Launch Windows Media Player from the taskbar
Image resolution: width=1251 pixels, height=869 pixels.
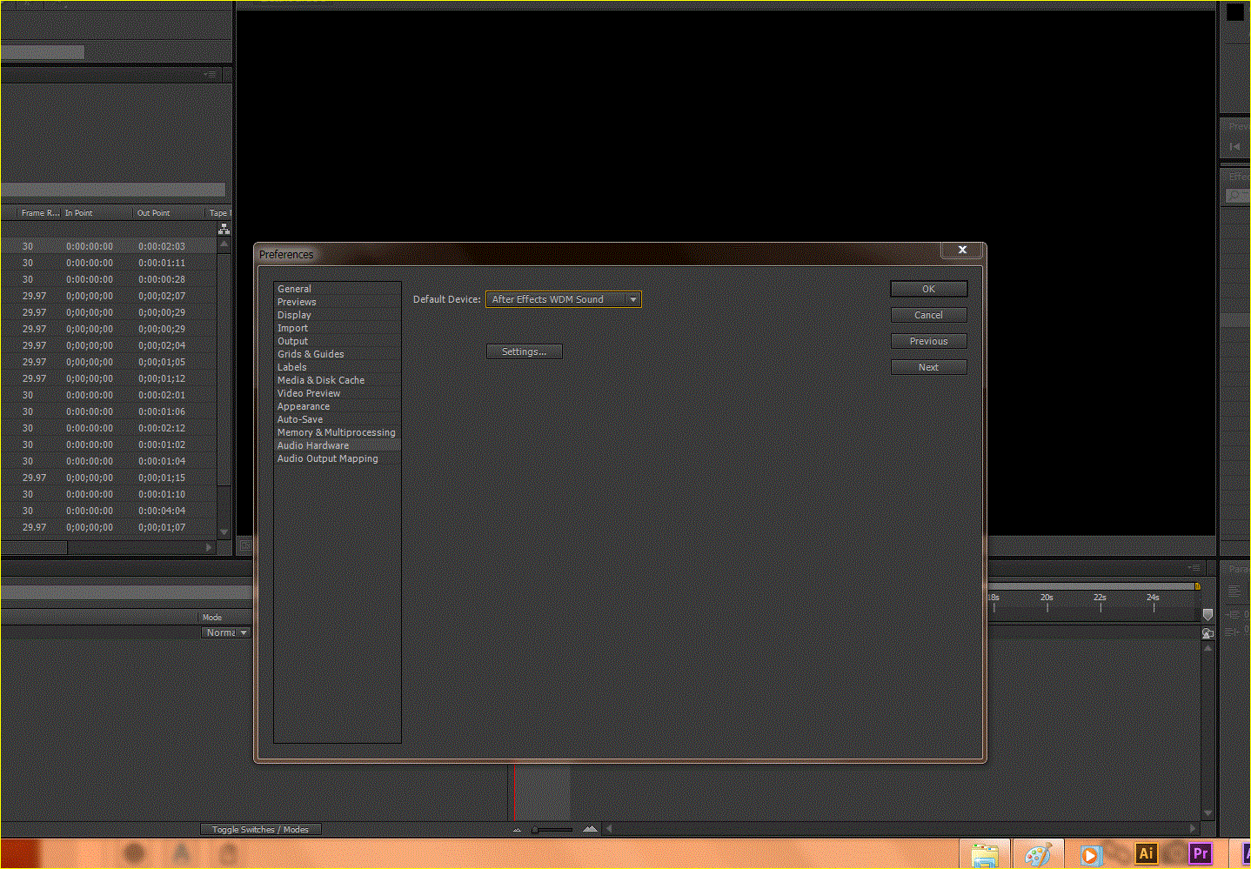coord(1090,854)
